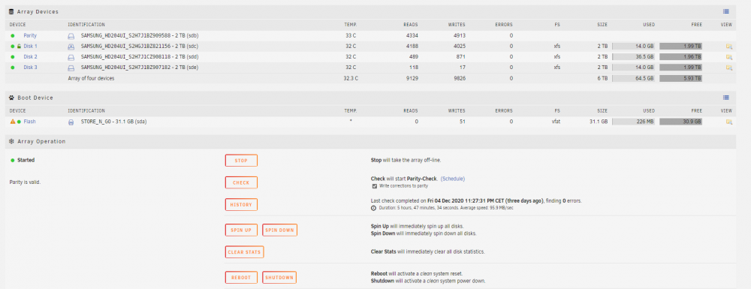
Task: Click the green status dot for Disk 2
Action: (x=13, y=57)
